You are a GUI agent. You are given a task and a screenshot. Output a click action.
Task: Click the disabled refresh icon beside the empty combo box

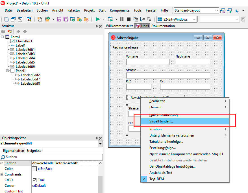click(x=243, y=19)
